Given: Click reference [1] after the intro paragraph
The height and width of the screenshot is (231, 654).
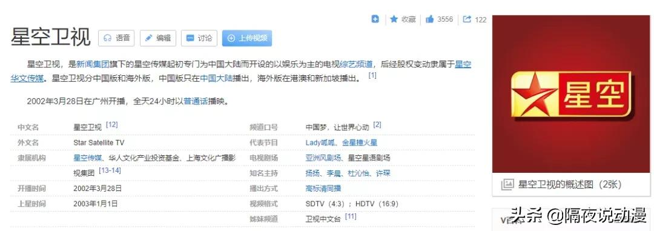Looking at the screenshot, I should (x=372, y=76).
